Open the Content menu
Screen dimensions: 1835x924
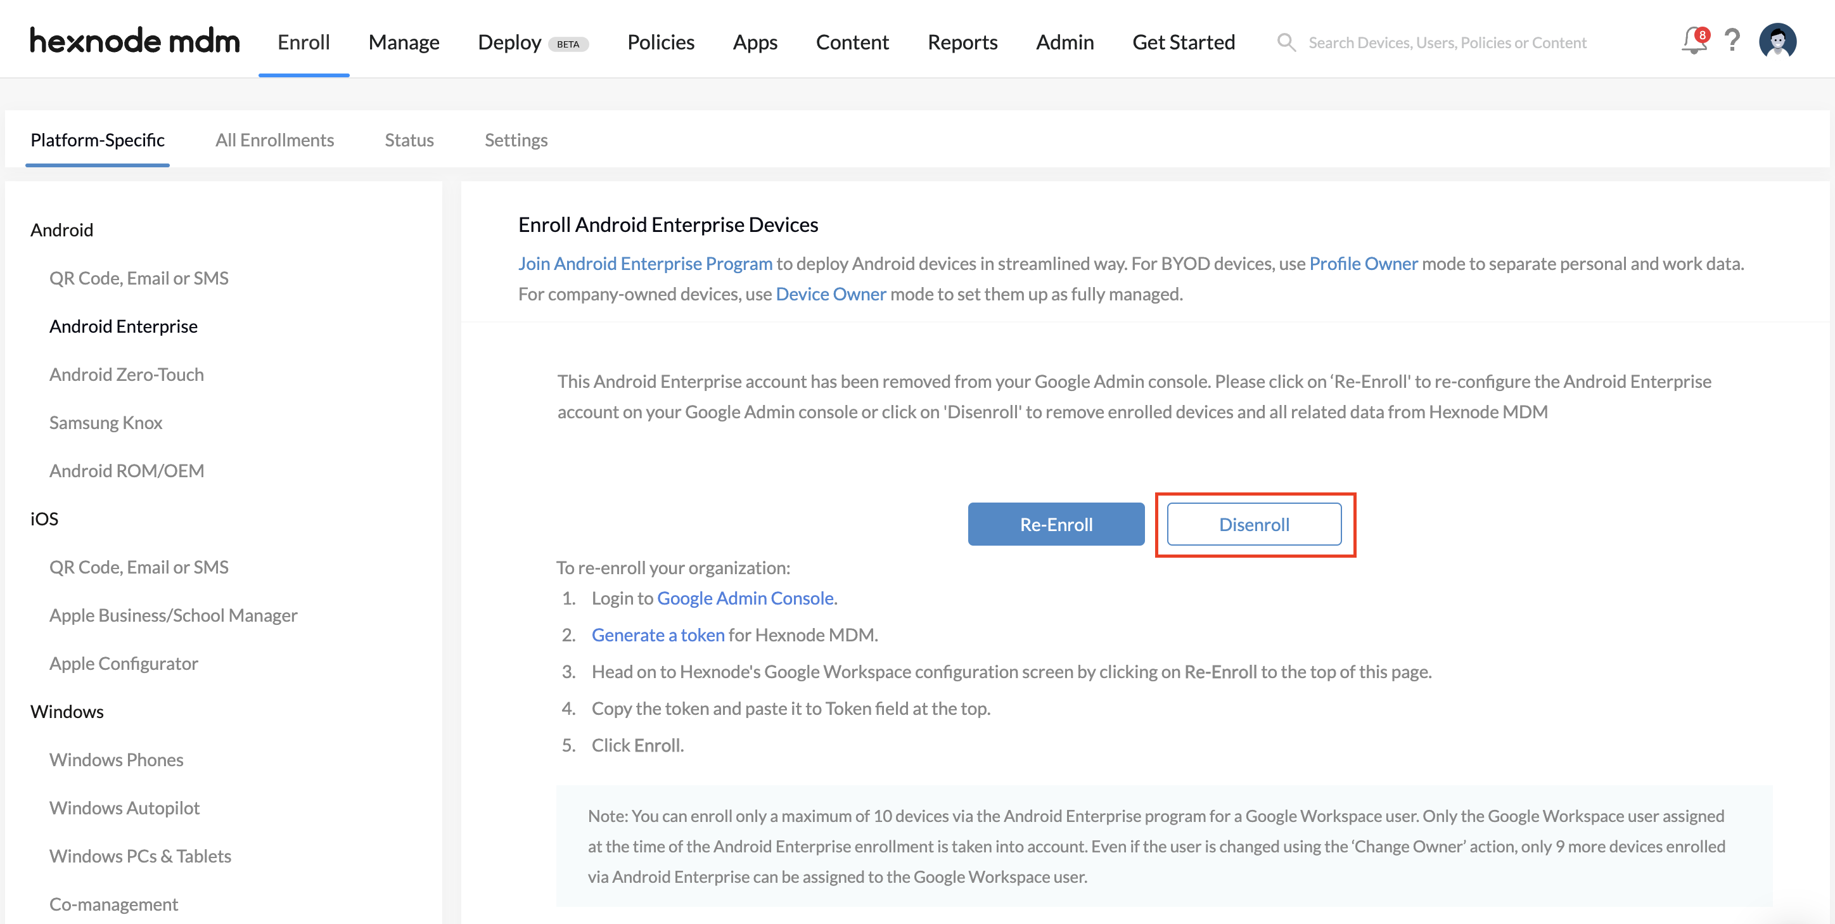point(852,42)
